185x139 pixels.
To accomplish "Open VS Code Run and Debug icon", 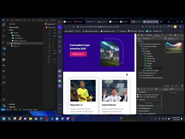I will (4, 42).
